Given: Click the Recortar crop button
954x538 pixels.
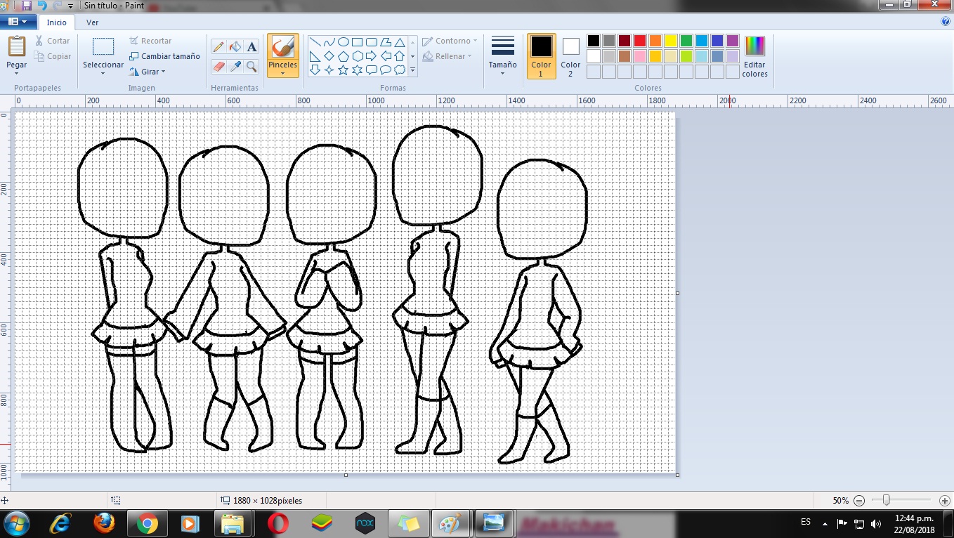Looking at the screenshot, I should pos(150,41).
